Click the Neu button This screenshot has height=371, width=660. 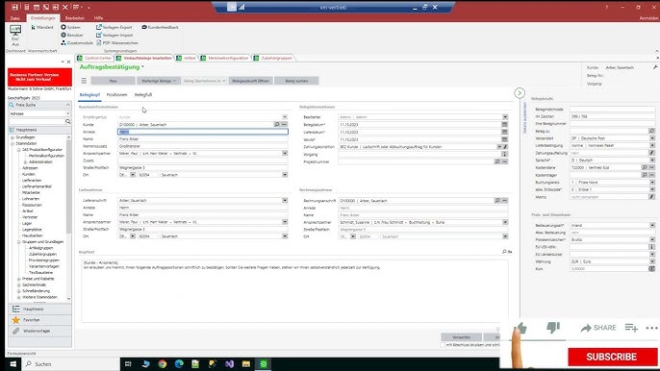(113, 81)
